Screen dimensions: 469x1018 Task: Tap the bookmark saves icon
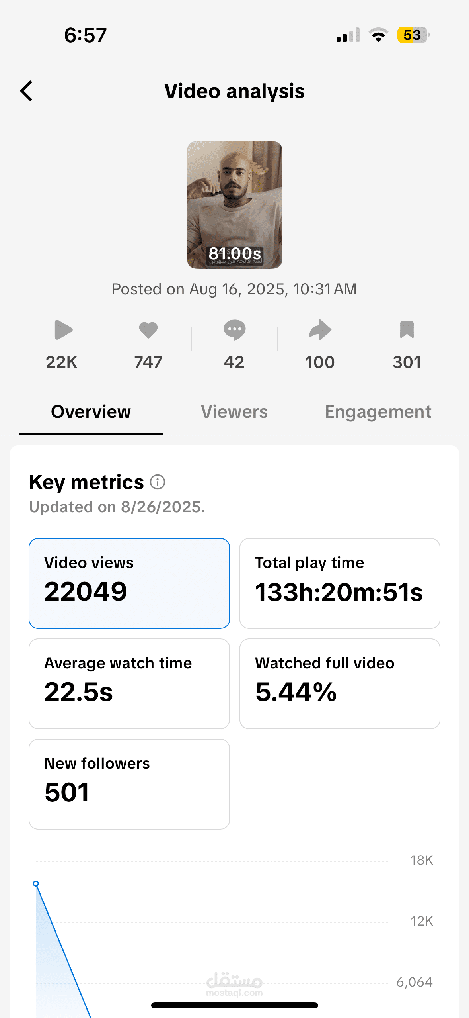tap(407, 330)
